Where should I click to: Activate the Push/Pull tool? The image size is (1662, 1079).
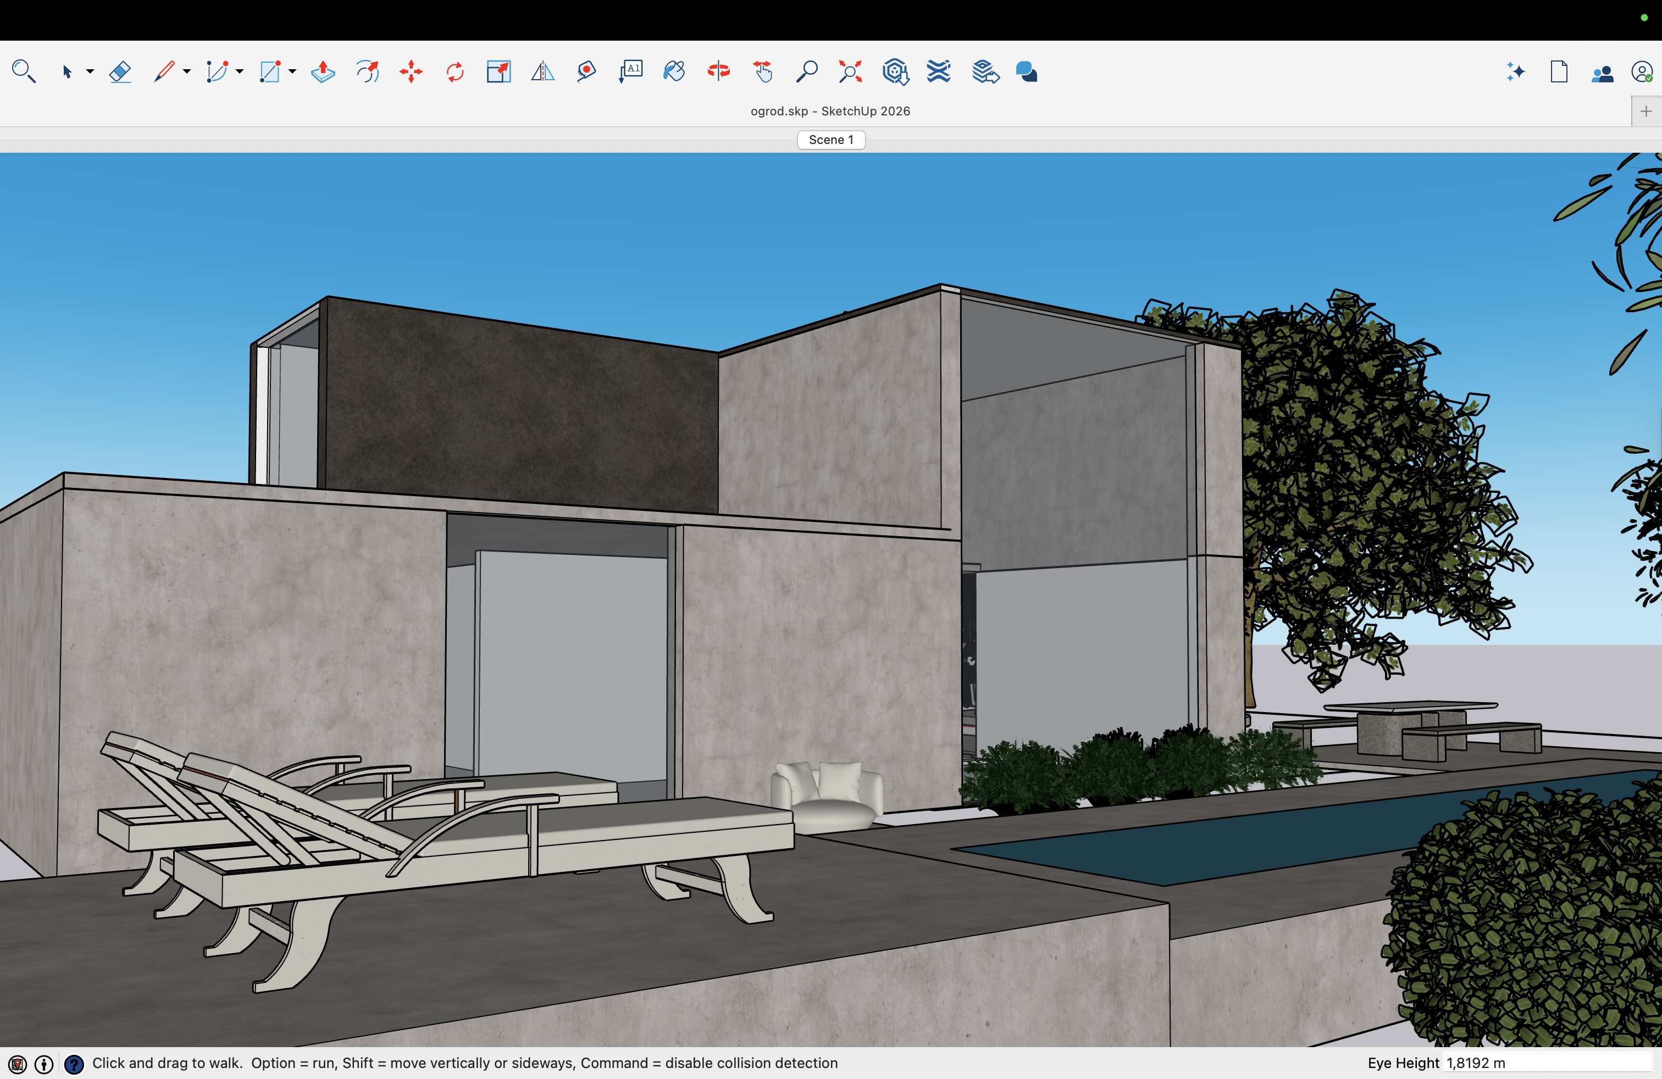click(323, 71)
